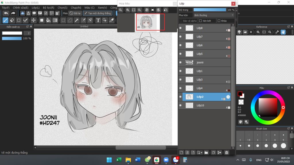This screenshot has width=294, height=165.
Task: Click the Undo arrow
Action: (x=6, y=13)
